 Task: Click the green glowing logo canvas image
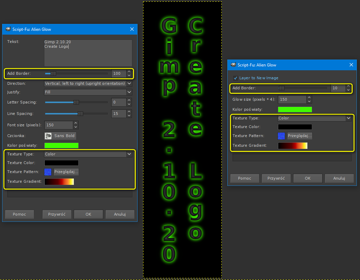tap(183, 140)
